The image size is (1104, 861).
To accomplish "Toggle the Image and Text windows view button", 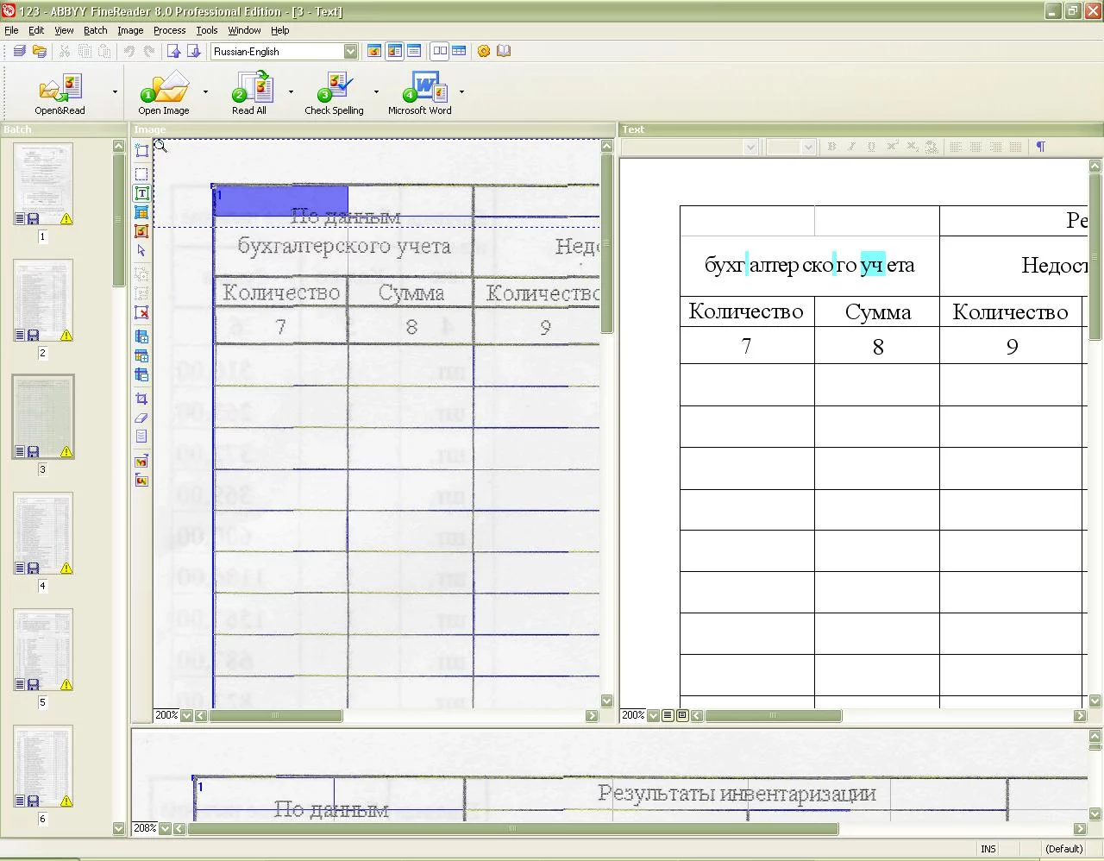I will pyautogui.click(x=394, y=51).
